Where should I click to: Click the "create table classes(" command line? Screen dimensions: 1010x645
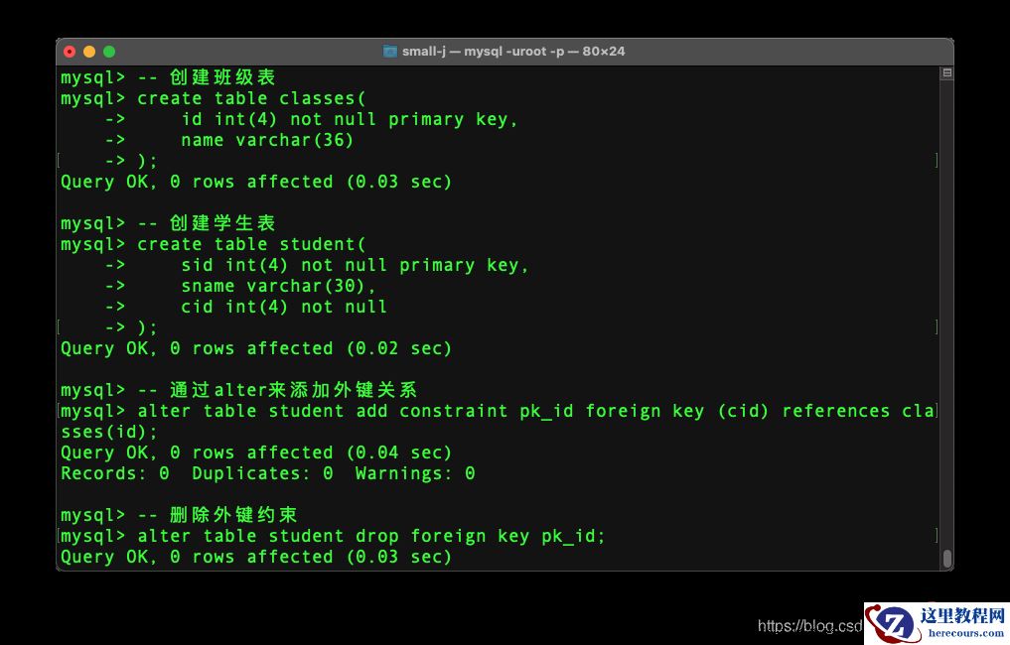pos(251,98)
